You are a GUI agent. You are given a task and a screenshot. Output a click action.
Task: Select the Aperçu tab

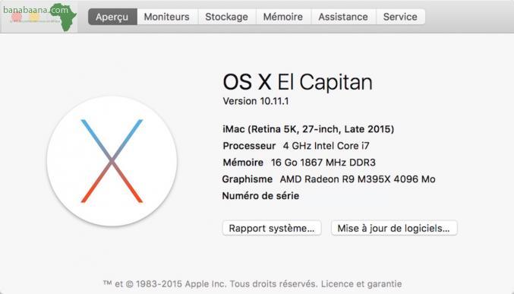pyautogui.click(x=112, y=17)
